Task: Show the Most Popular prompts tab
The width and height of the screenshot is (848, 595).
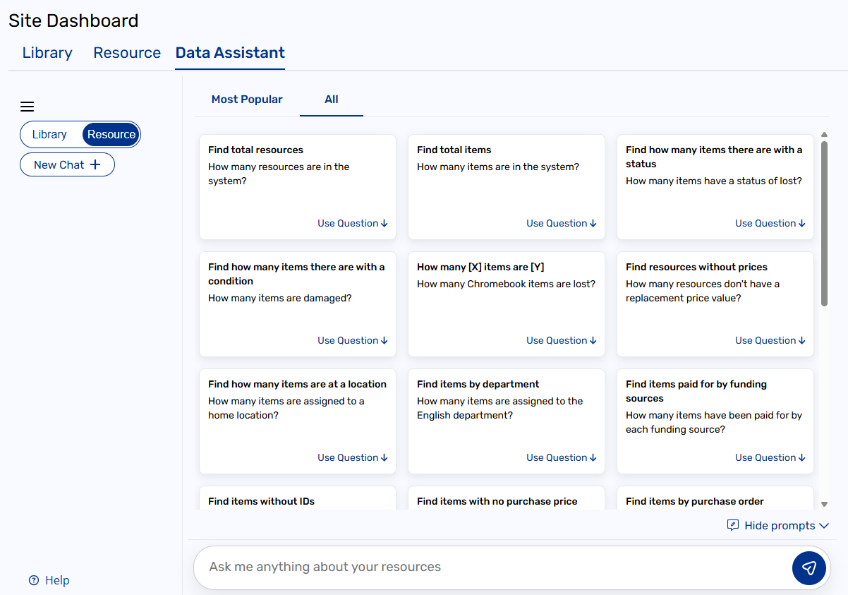Action: click(247, 100)
